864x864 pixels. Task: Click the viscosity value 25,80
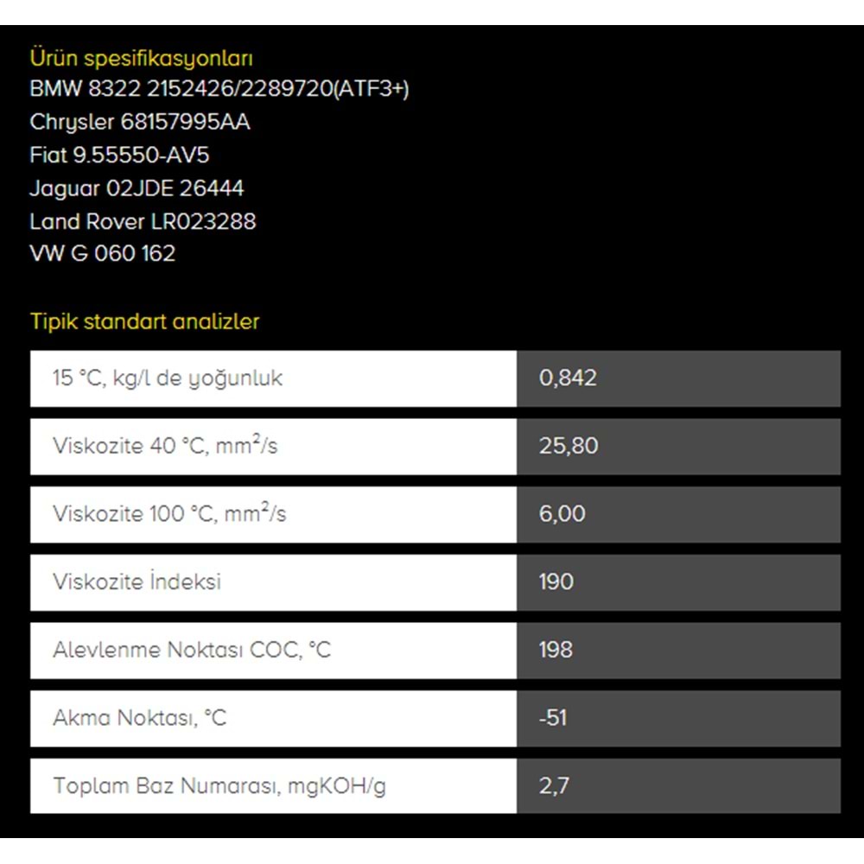pyautogui.click(x=569, y=446)
